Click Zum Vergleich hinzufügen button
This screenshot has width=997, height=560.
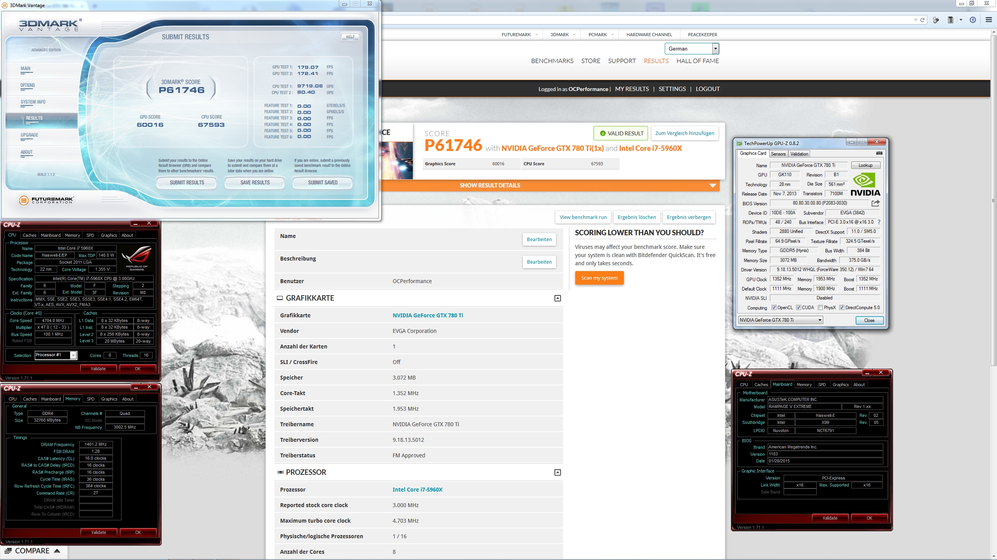tap(685, 133)
